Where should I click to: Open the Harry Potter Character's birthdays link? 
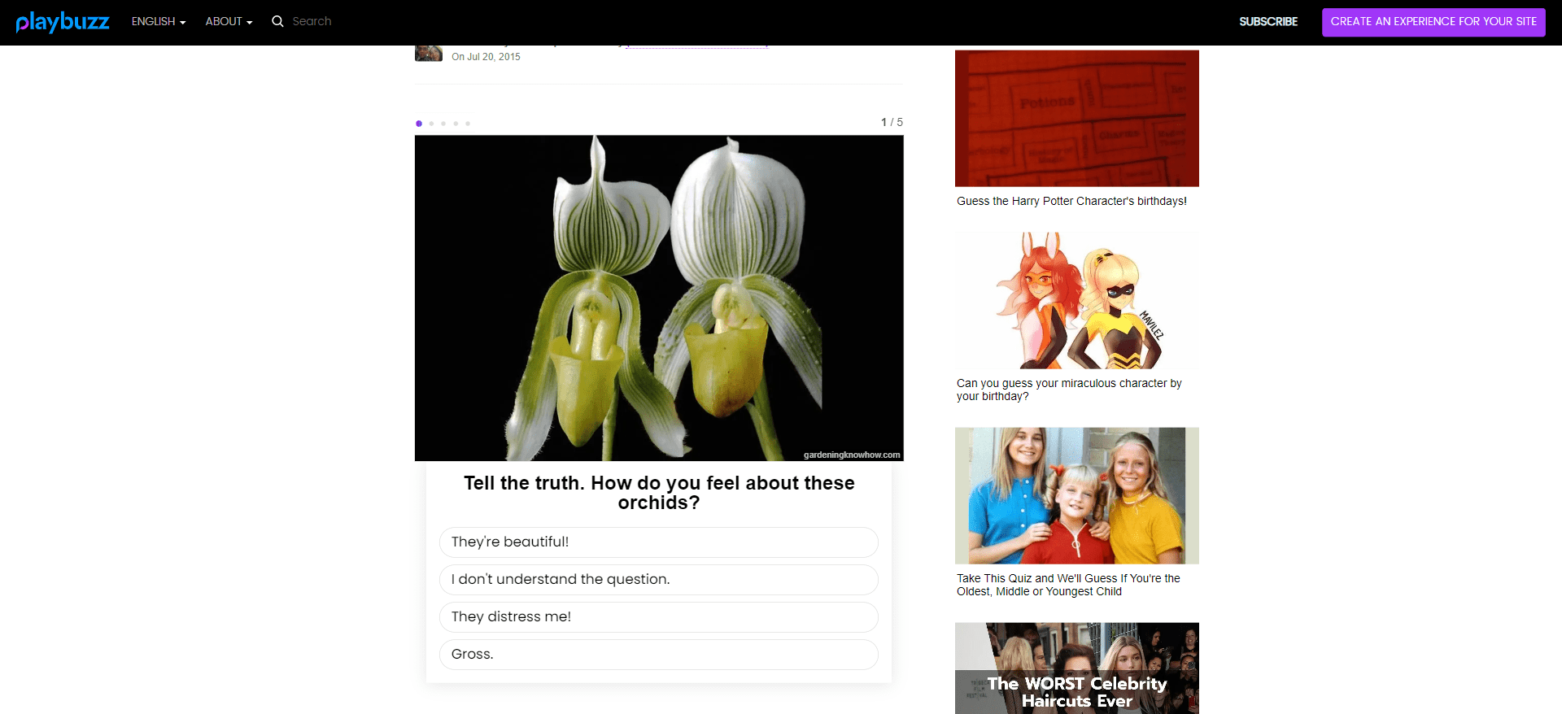click(1071, 201)
